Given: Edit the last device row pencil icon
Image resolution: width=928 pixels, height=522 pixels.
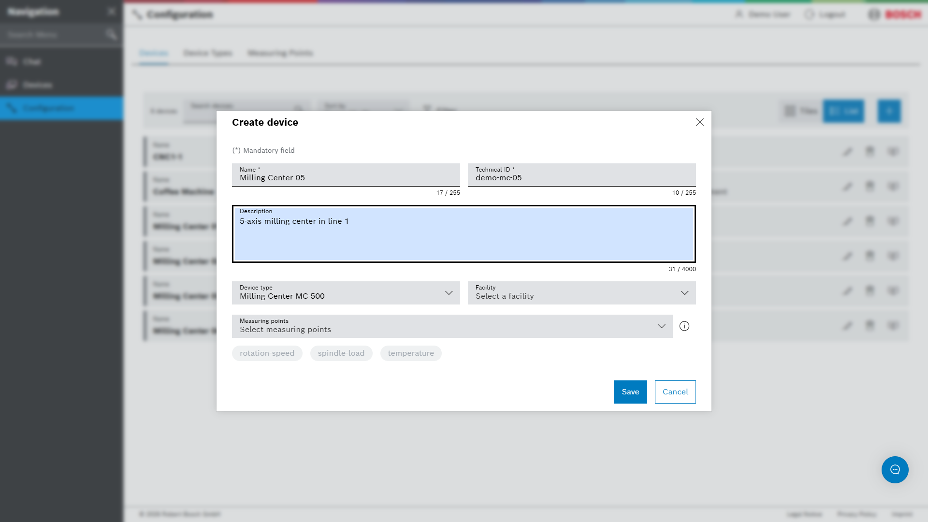Looking at the screenshot, I should (847, 326).
